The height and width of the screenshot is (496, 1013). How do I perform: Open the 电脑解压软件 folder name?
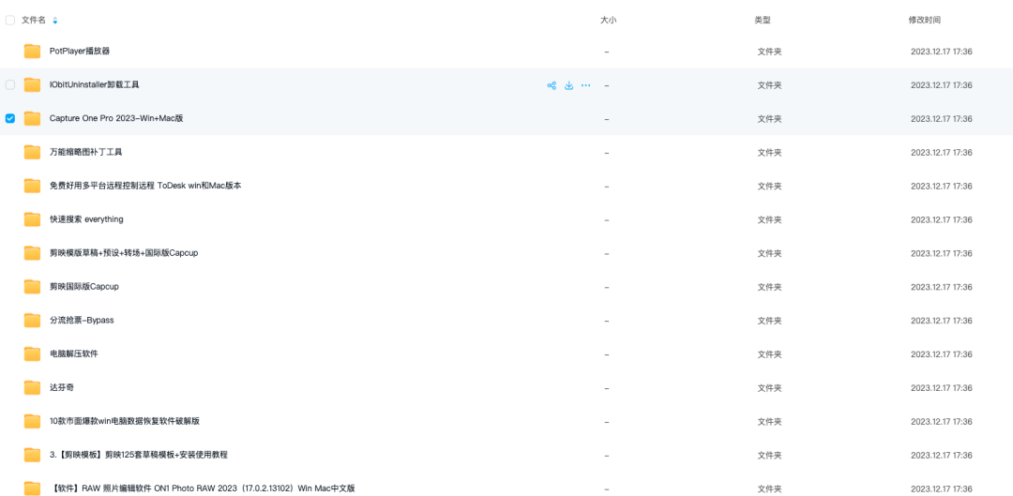tap(74, 353)
